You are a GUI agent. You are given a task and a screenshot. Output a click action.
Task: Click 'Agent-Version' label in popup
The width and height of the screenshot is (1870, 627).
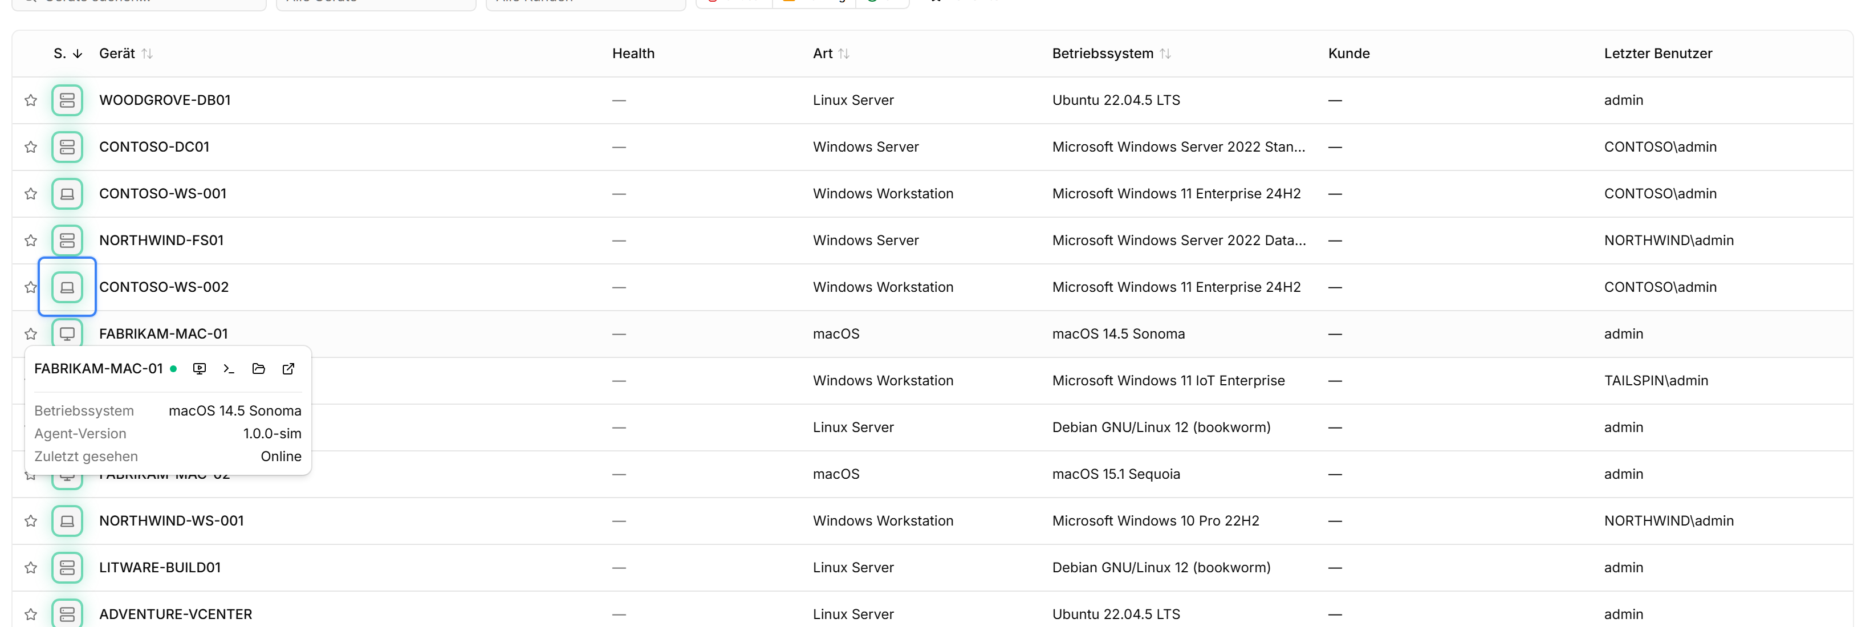pos(80,434)
